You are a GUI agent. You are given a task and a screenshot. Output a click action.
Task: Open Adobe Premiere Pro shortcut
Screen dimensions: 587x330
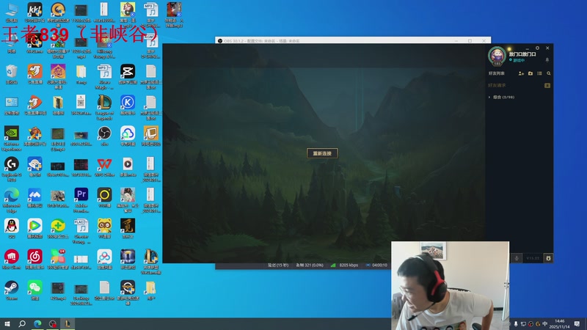coord(81,199)
